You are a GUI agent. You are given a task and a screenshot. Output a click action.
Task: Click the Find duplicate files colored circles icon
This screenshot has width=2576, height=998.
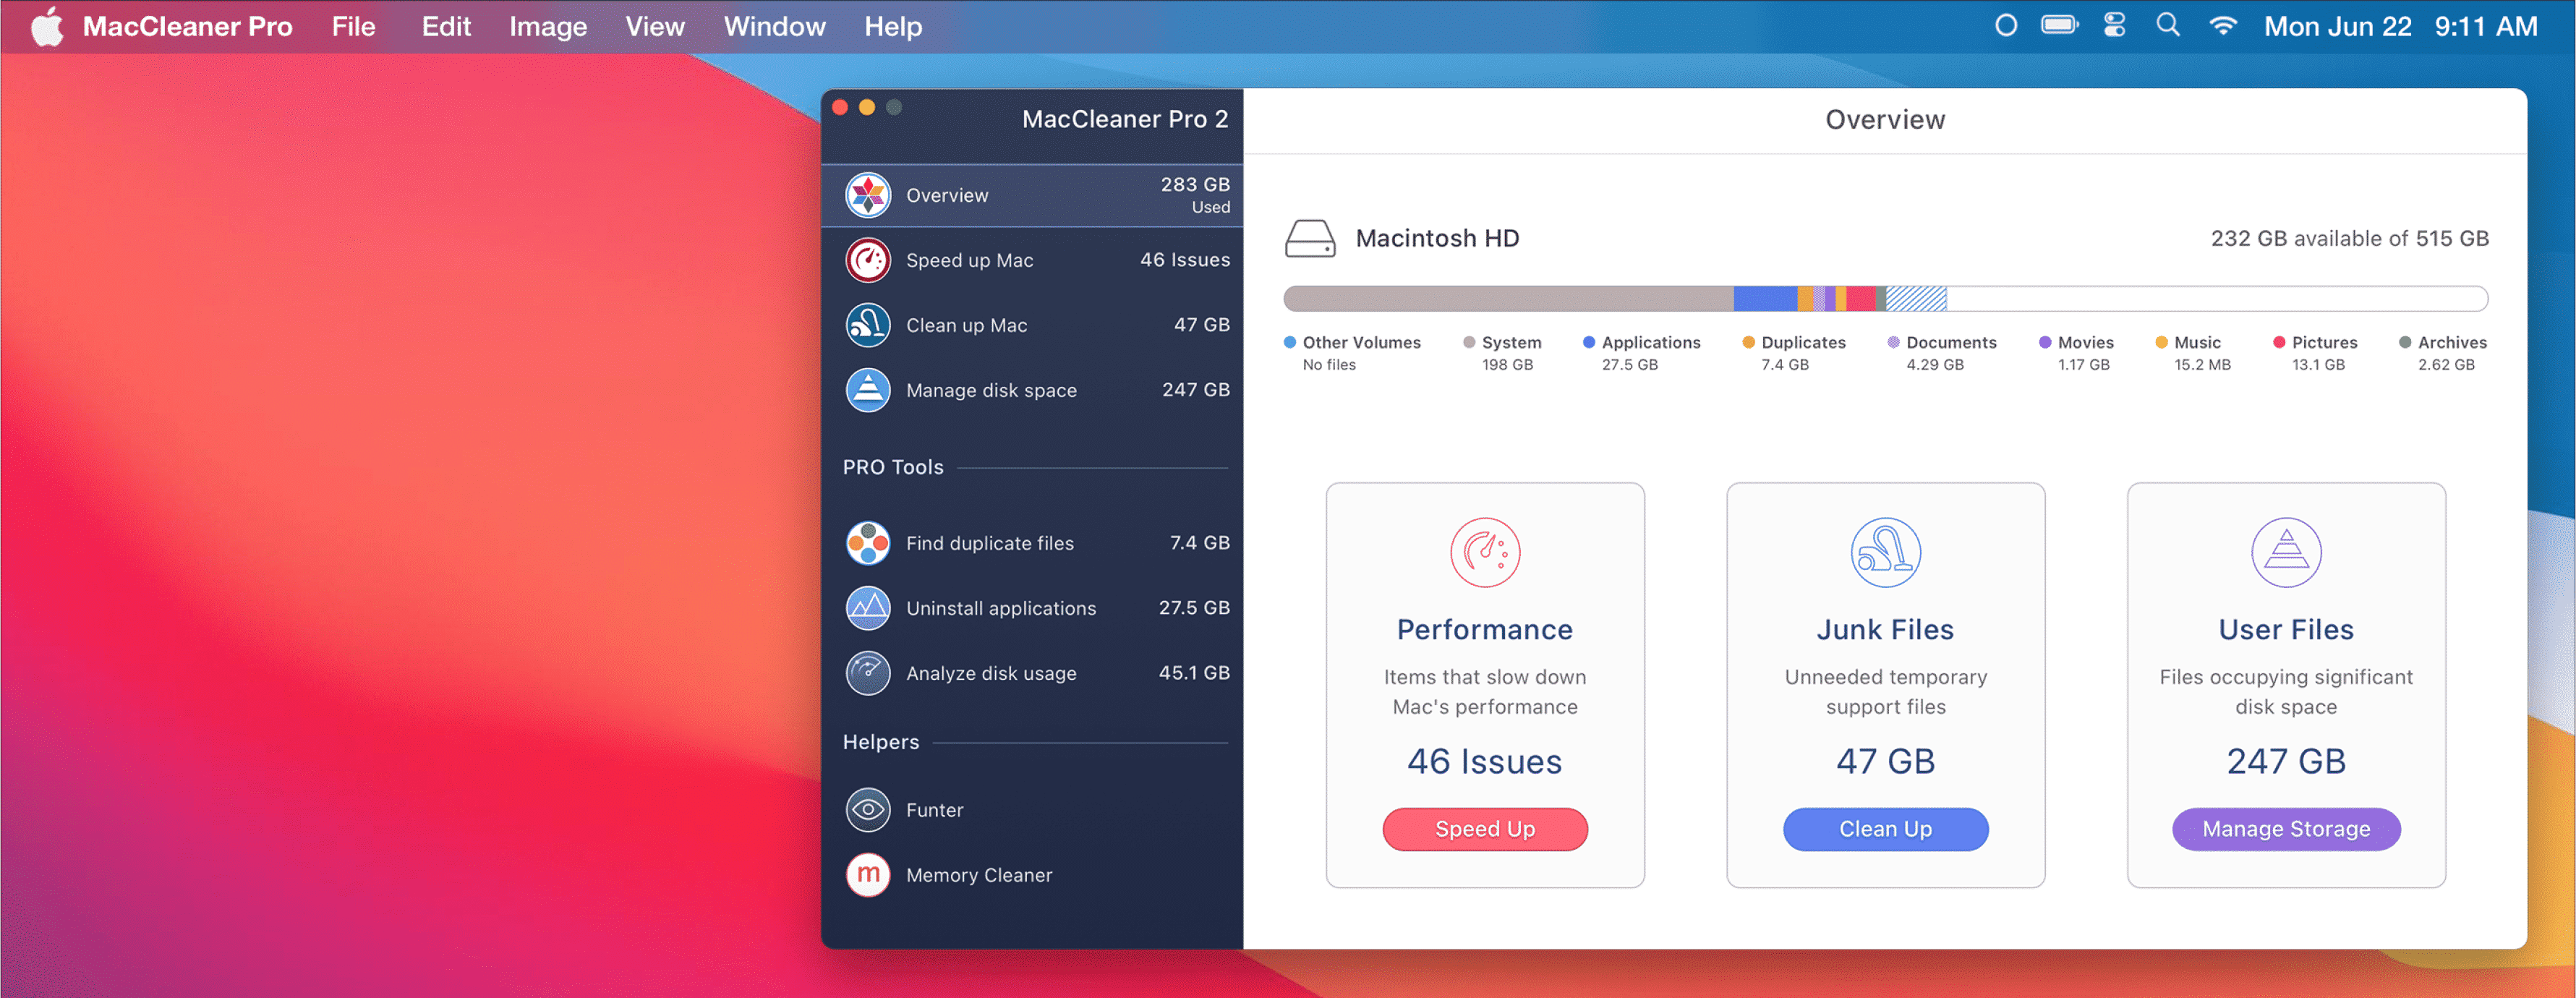(x=867, y=543)
